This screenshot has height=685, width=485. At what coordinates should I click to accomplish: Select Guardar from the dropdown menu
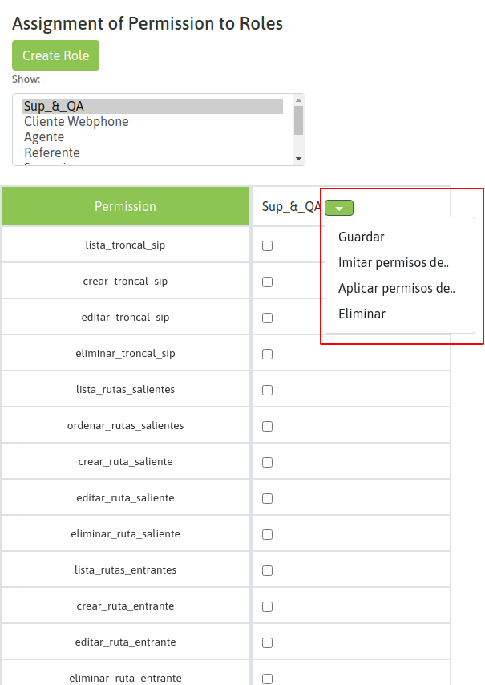click(x=362, y=237)
